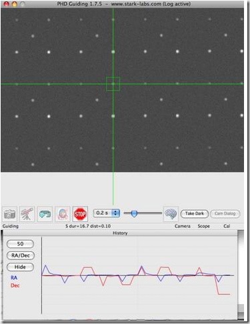Click the PHD guide target icon
The height and width of the screenshot is (324, 250).
pos(63,214)
